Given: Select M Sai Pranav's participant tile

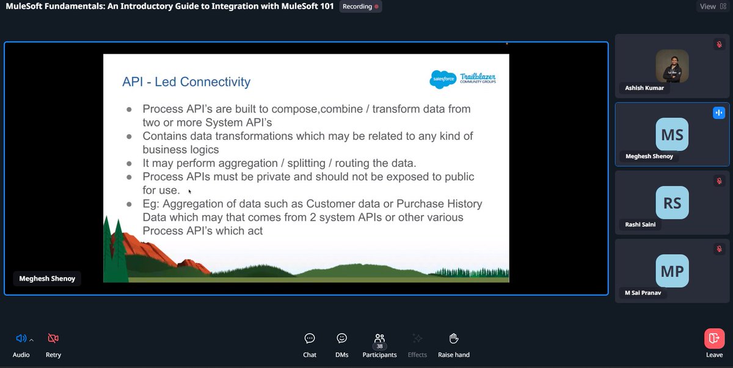Looking at the screenshot, I should click(x=672, y=271).
